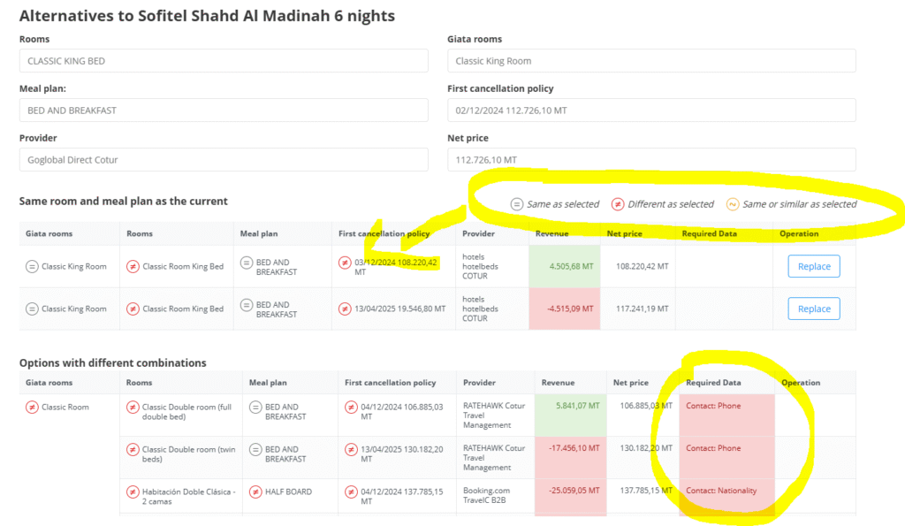Click not-equal icon beside Classic Double room (full double bed)

pos(133,408)
